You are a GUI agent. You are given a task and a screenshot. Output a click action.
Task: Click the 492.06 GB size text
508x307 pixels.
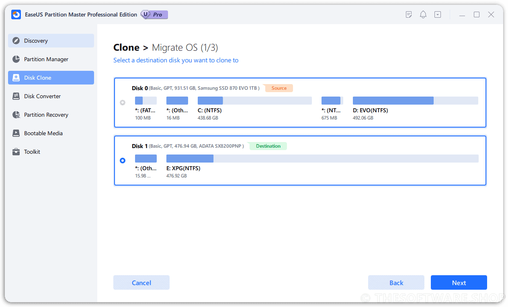[363, 118]
